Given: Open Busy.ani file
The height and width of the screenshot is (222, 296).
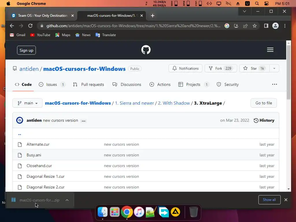Looking at the screenshot, I should click(x=34, y=155).
